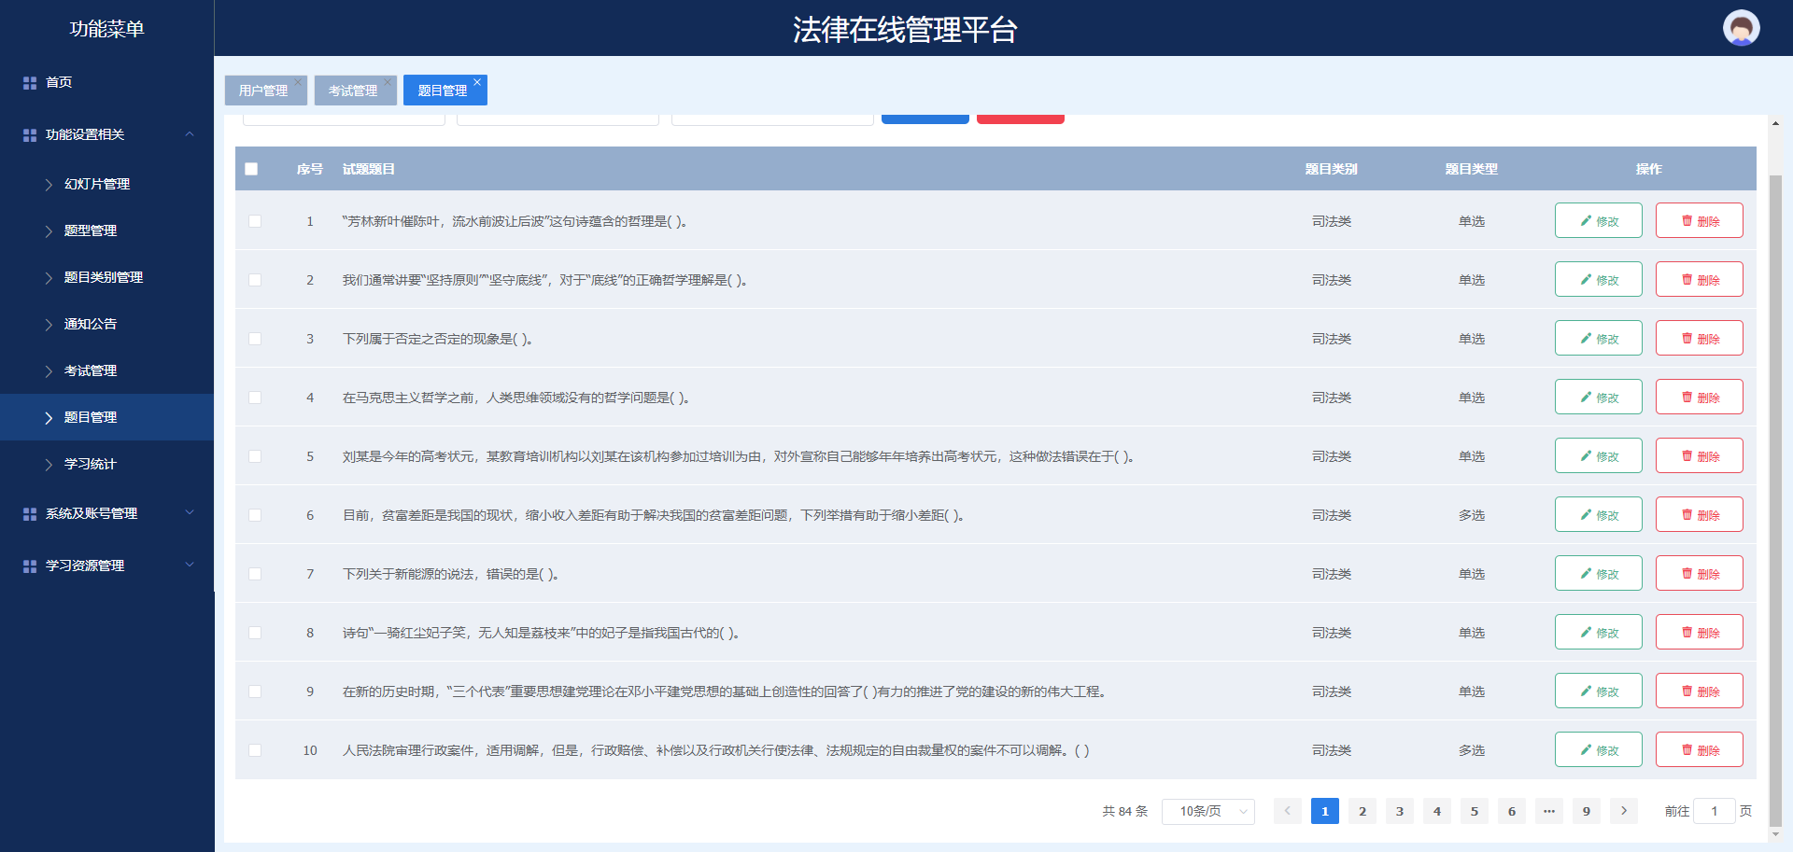Check the checkbox for question row 6
Image resolution: width=1793 pixels, height=852 pixels.
tap(255, 515)
